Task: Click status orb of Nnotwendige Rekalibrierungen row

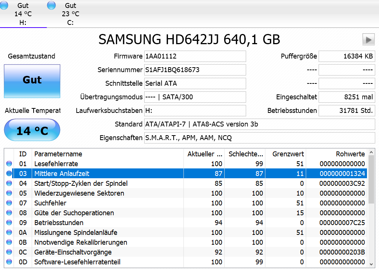Action: click(x=9, y=242)
